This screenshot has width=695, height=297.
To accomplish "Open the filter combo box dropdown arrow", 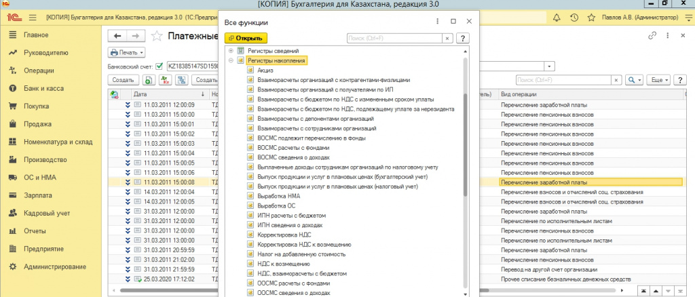I will click(550, 66).
